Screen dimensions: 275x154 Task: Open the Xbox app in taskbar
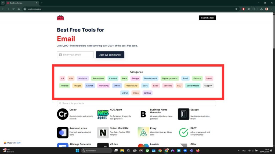(x=147, y=151)
